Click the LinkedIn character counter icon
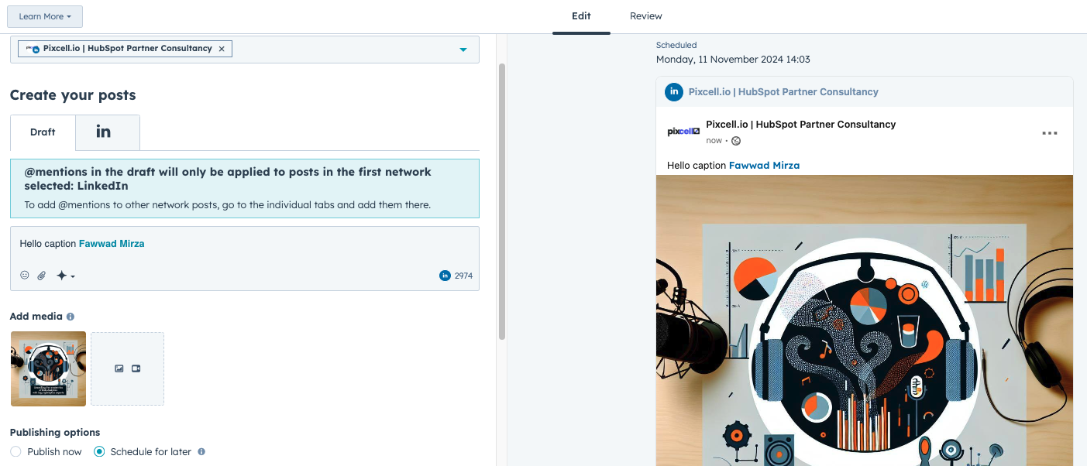The image size is (1087, 466). (445, 276)
